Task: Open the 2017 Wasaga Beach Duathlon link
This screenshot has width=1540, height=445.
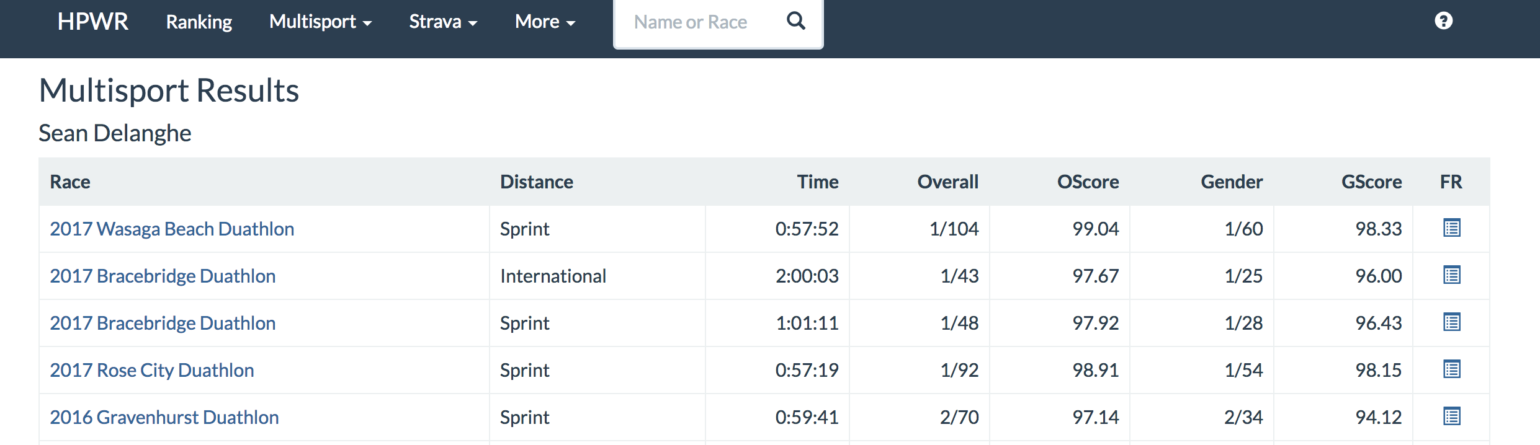Action: point(172,229)
